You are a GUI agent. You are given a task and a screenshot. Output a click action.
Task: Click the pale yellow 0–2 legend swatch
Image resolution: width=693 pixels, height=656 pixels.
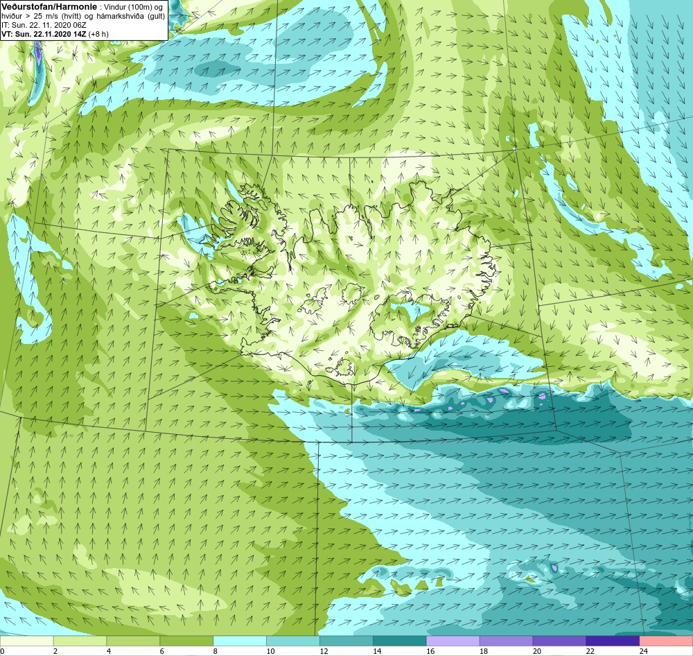coord(26,641)
